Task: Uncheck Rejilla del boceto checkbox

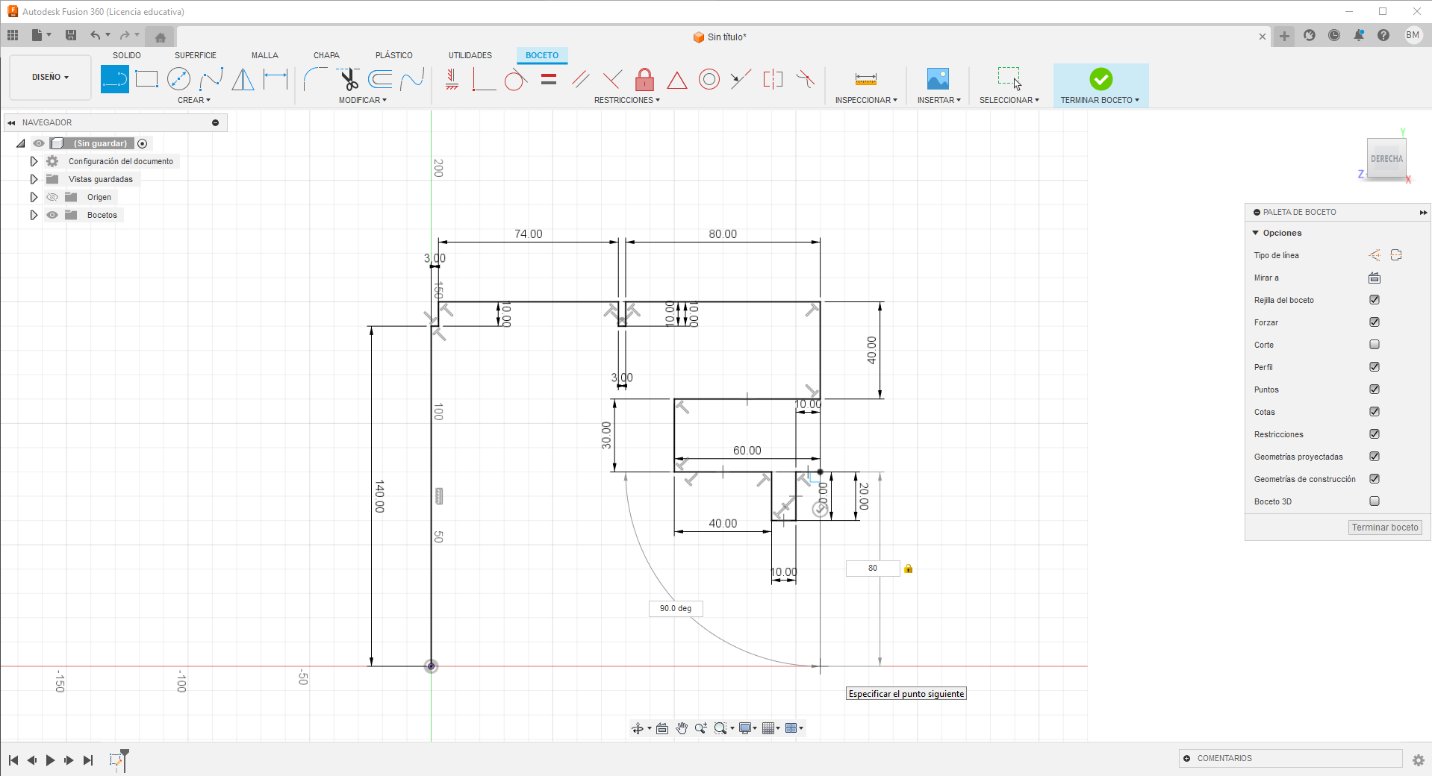Action: click(1374, 300)
